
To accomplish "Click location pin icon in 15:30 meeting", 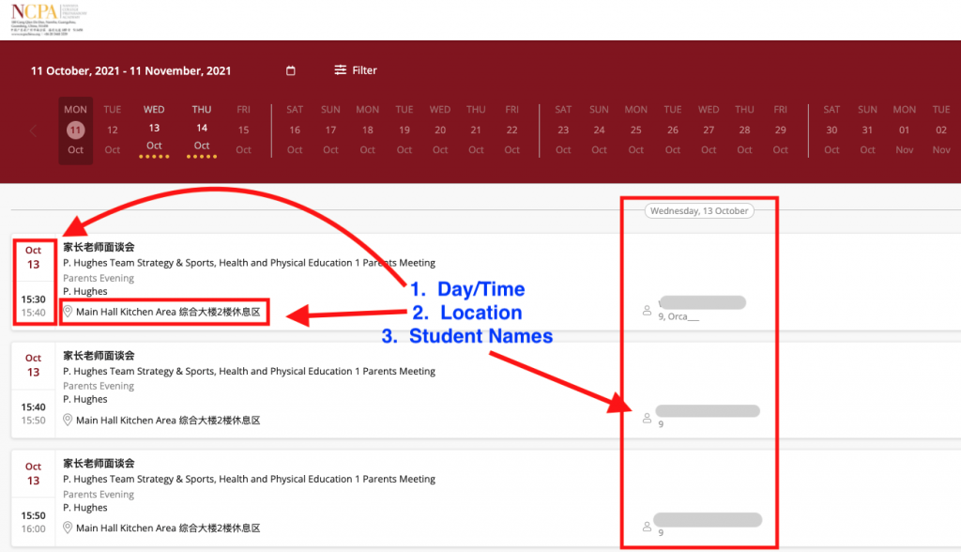I will [x=68, y=312].
